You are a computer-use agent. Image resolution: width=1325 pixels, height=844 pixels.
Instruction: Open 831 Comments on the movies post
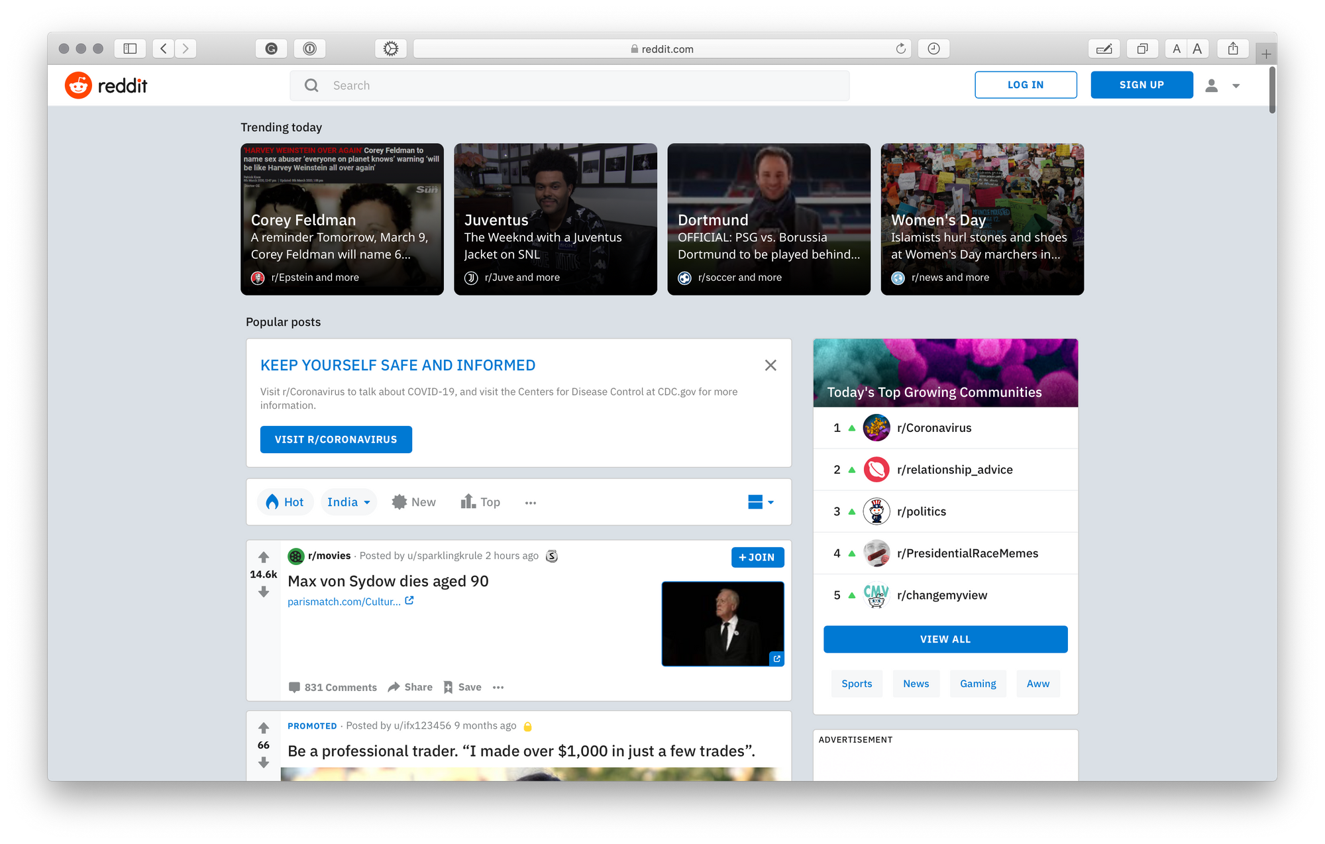(x=333, y=687)
